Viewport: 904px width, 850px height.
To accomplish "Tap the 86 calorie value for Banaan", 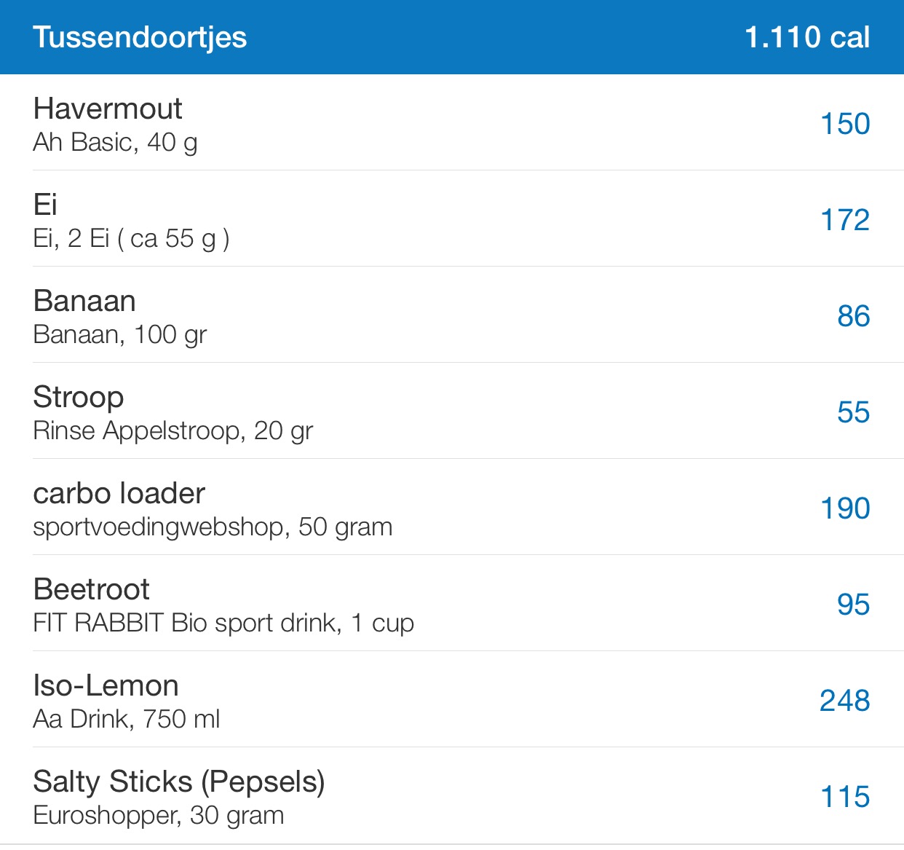I will pos(853,316).
